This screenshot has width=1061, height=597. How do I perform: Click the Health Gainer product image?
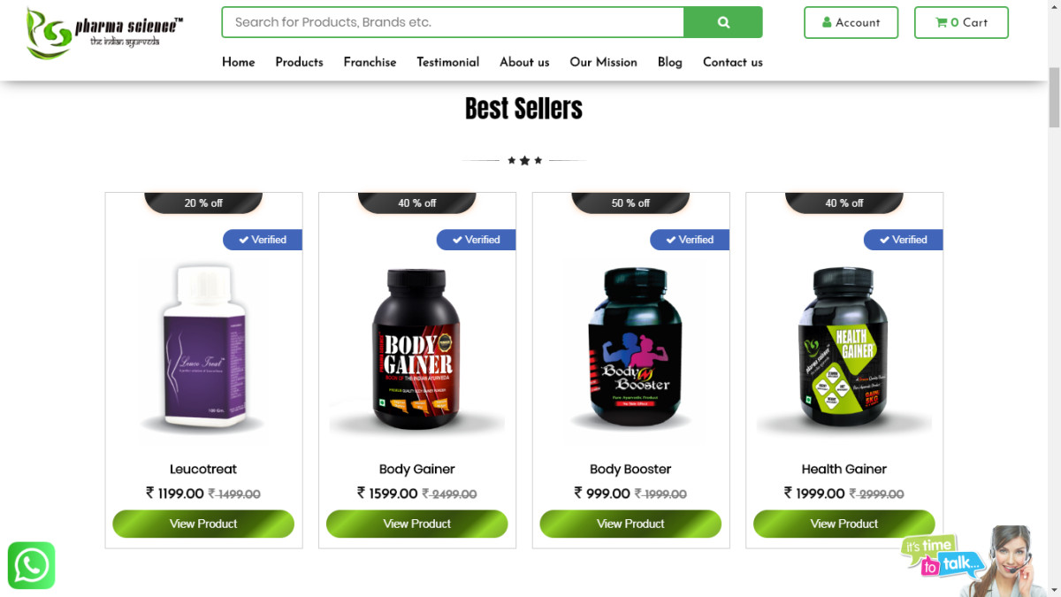click(x=844, y=348)
